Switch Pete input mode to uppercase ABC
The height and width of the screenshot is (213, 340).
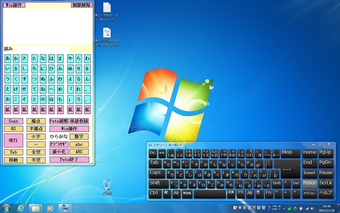click(x=79, y=152)
